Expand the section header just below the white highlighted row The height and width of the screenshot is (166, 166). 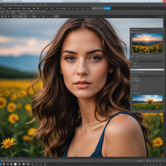[147, 72]
